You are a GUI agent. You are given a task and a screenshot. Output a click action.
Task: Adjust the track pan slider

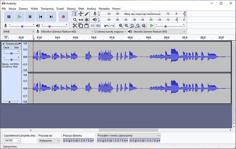pyautogui.click(x=12, y=60)
